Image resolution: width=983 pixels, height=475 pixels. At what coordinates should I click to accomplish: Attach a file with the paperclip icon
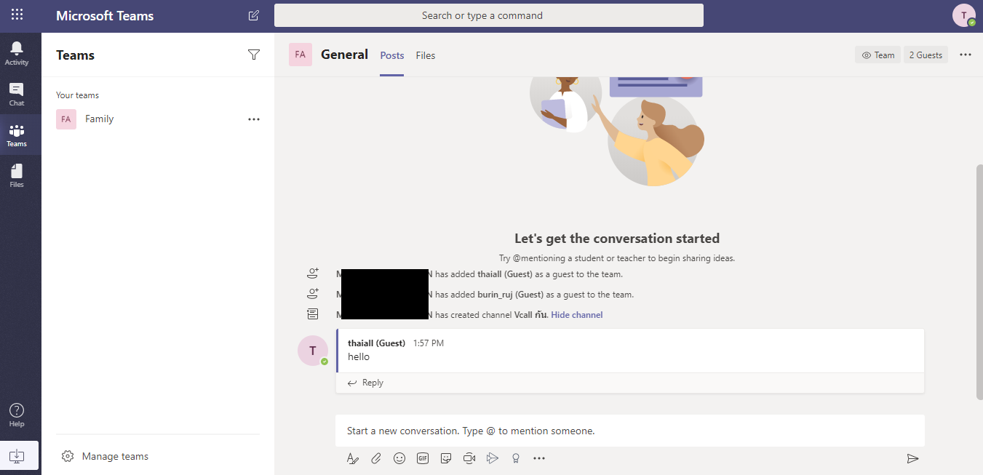pyautogui.click(x=376, y=458)
